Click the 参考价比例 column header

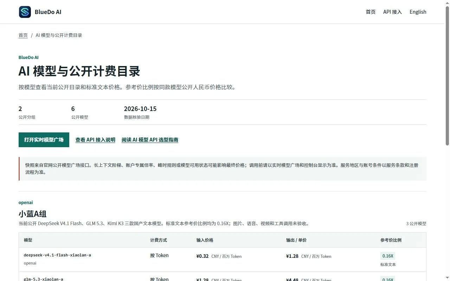391,240
